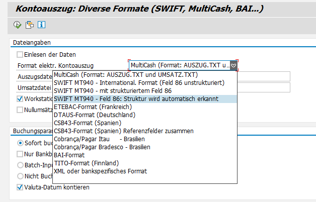Pick the Nicht Buchen radio option
This screenshot has height=202, width=316.
coord(20,176)
